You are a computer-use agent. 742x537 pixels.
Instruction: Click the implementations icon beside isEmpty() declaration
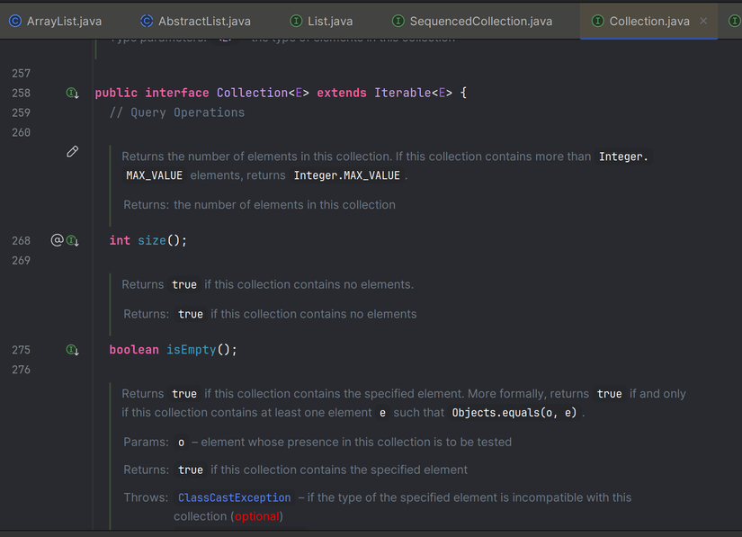[72, 349]
